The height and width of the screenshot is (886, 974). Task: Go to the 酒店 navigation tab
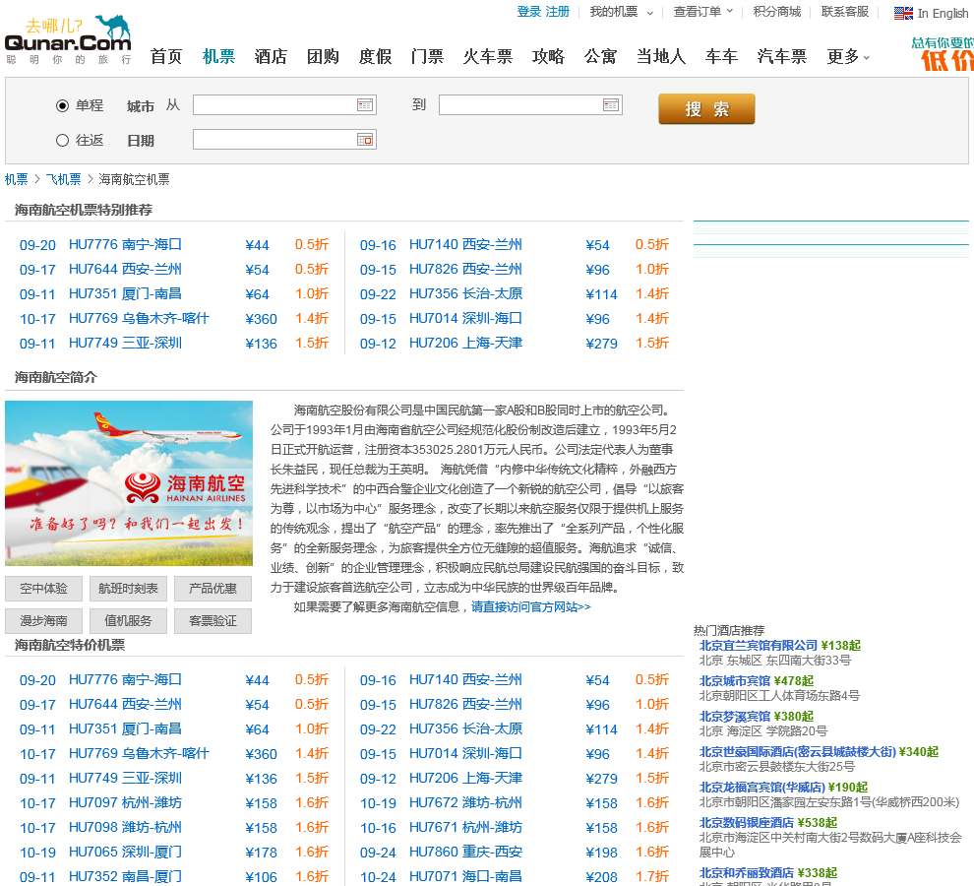(271, 56)
